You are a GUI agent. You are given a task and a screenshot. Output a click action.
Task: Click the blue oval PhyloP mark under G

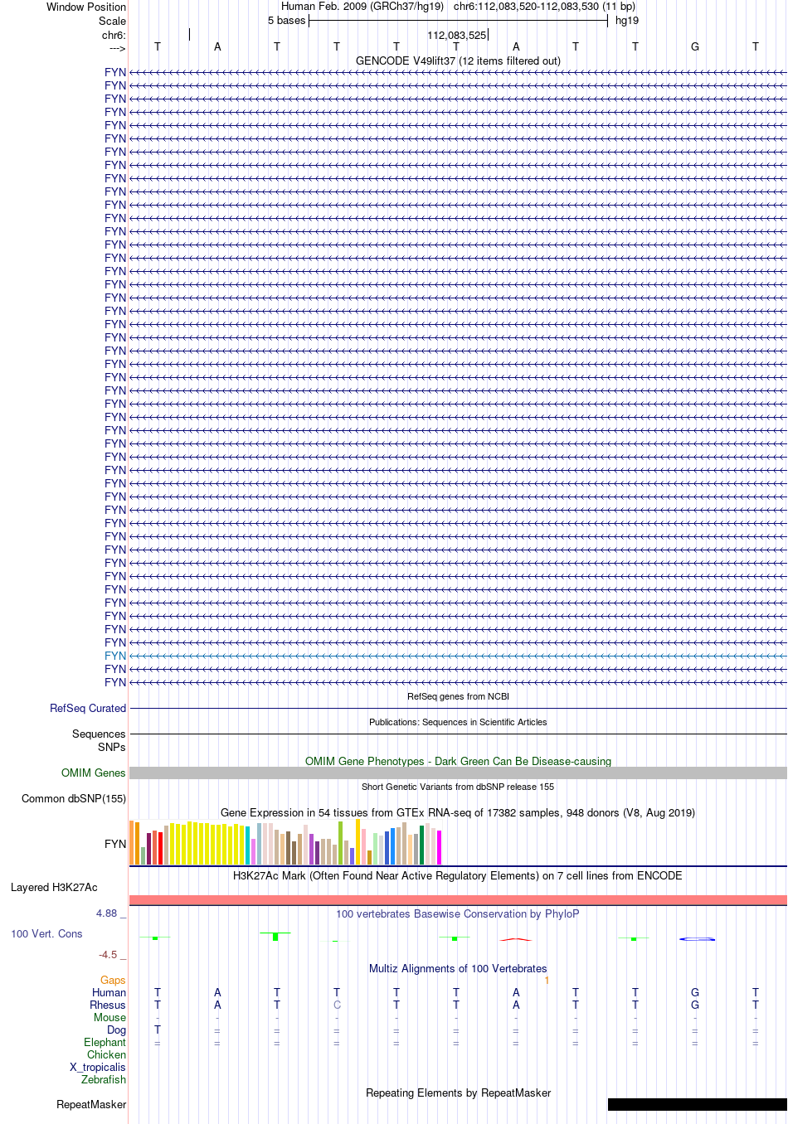click(x=697, y=939)
